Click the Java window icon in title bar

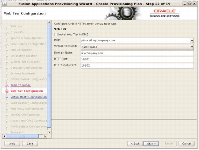[4, 4]
